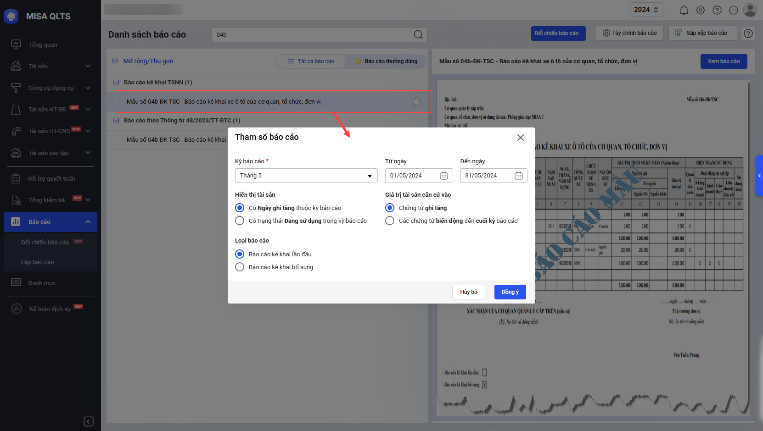Choose Các chứng từ biến động option
Image resolution: width=763 pixels, height=431 pixels.
coord(390,221)
